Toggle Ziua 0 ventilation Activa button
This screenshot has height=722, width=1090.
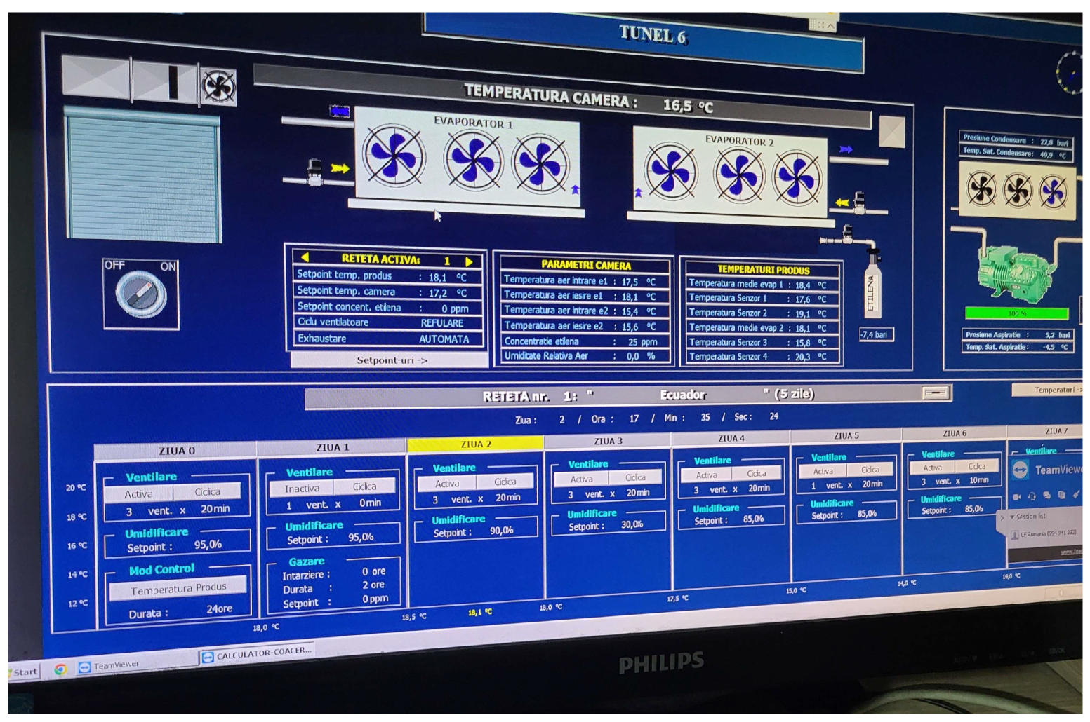(139, 493)
